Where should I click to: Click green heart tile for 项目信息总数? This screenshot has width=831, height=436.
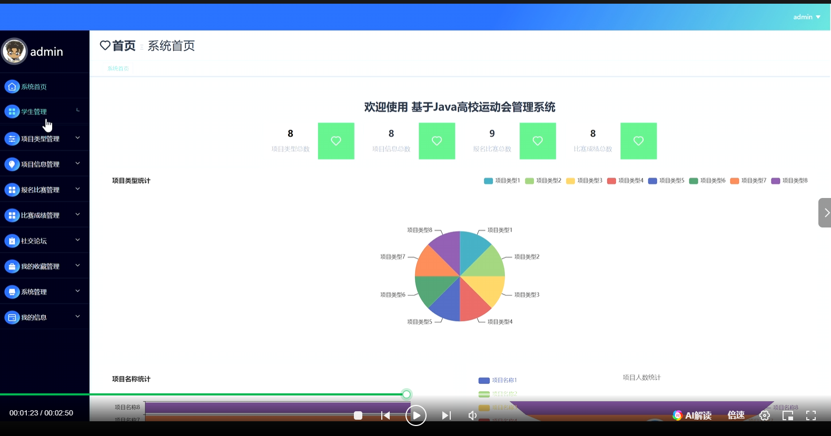437,141
